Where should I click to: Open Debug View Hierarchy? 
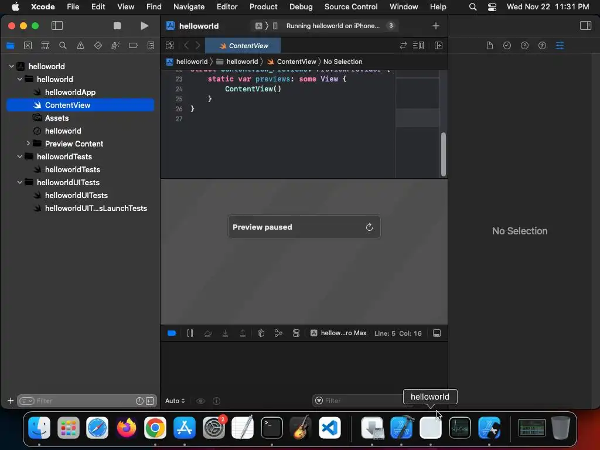tap(261, 333)
